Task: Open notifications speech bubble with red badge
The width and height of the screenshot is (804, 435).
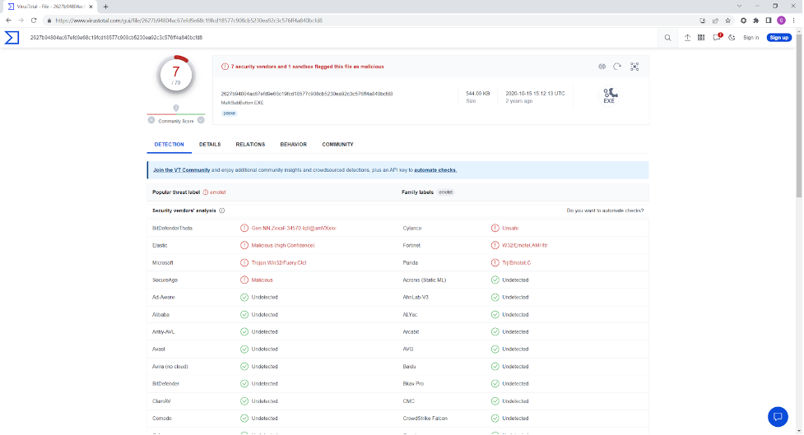Action: (x=717, y=37)
